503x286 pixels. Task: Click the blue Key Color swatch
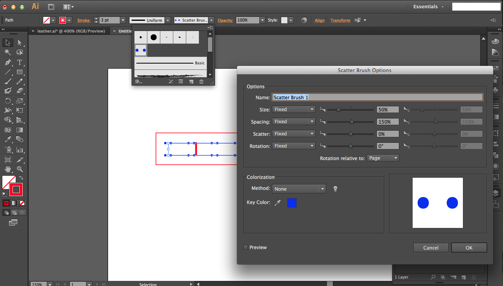pos(292,203)
